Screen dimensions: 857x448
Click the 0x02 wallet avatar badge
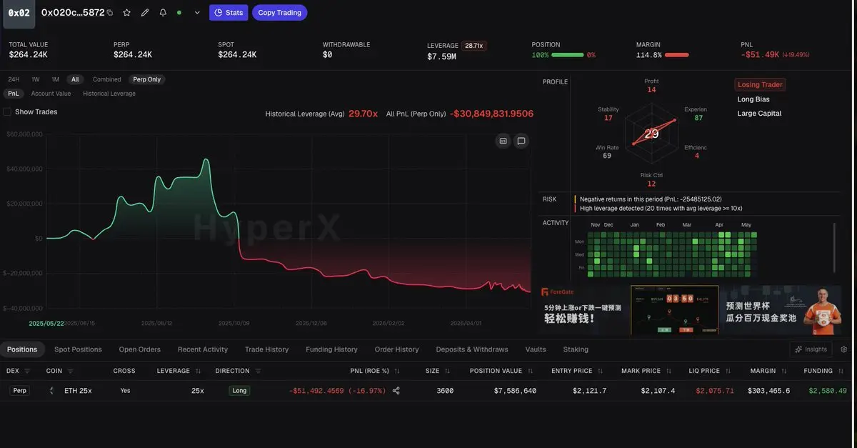[19, 13]
